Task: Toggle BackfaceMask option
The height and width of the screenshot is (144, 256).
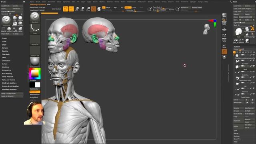Action: pos(35,94)
